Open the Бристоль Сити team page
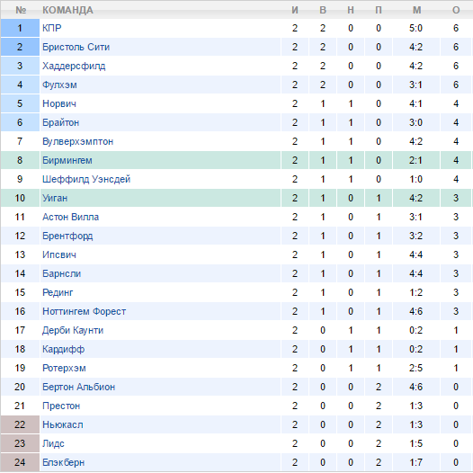This screenshot has height=473, width=473. coord(76,47)
